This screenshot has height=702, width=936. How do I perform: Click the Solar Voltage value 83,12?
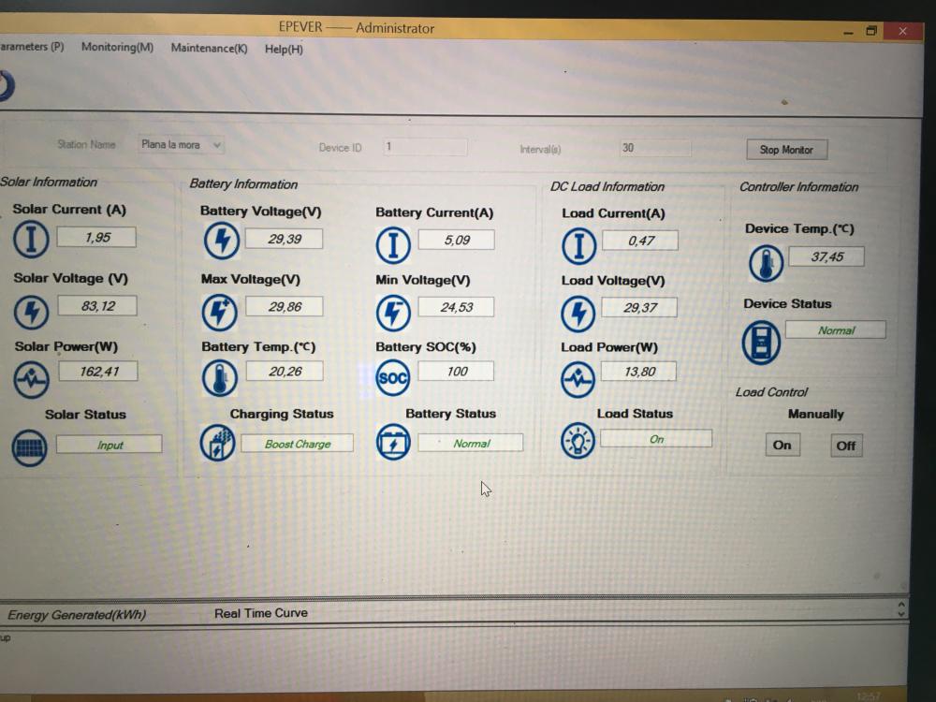[97, 306]
